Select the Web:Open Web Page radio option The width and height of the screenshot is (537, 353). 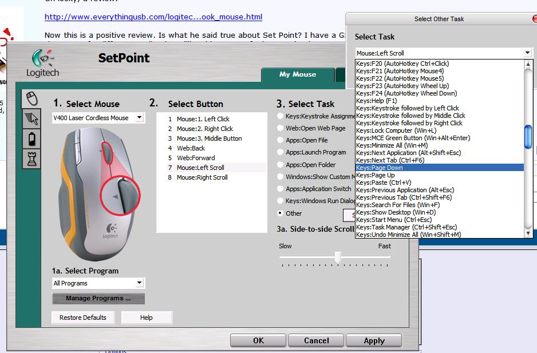(x=280, y=128)
